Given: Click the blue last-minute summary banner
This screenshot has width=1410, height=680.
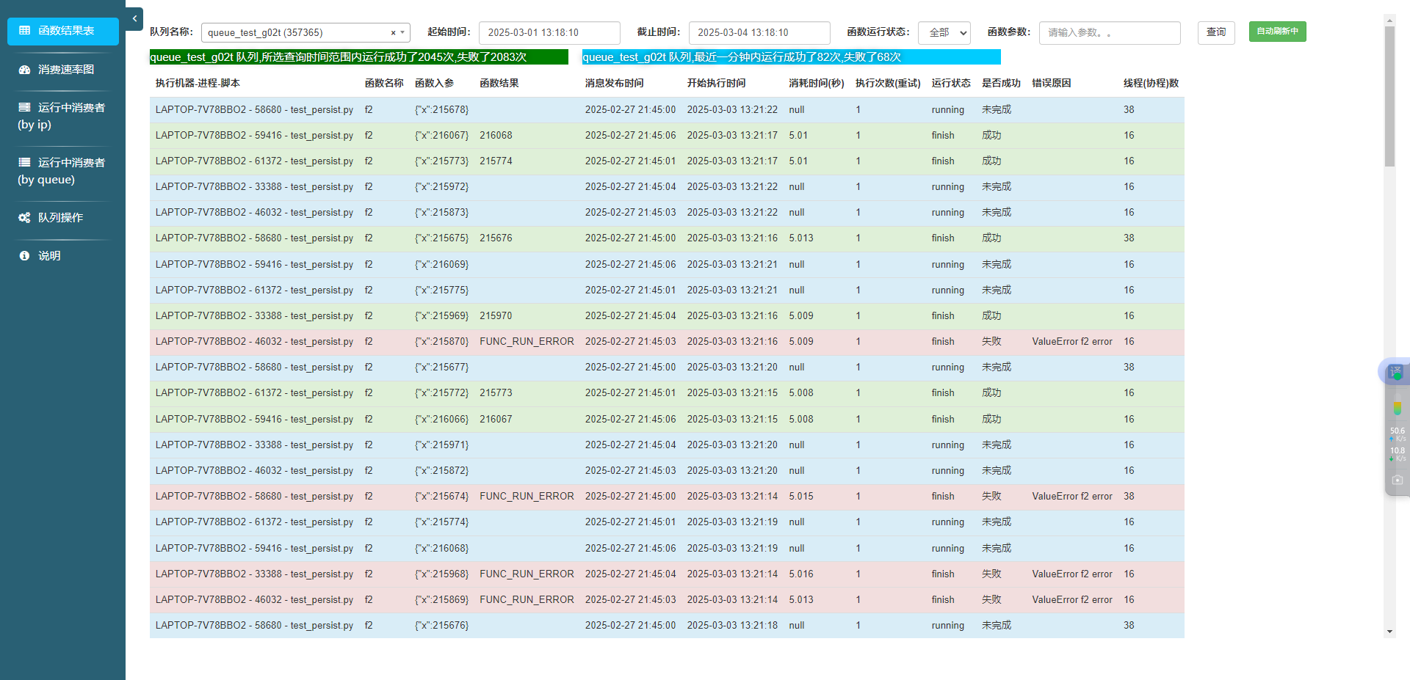Looking at the screenshot, I should point(792,57).
